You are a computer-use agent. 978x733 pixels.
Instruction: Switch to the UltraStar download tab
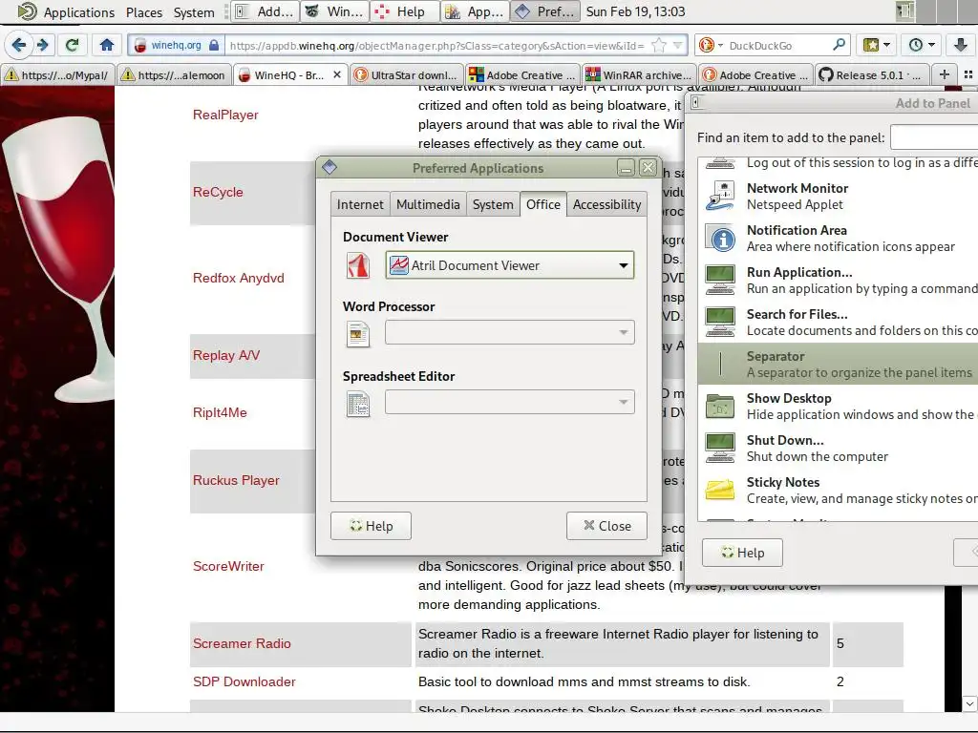[407, 74]
